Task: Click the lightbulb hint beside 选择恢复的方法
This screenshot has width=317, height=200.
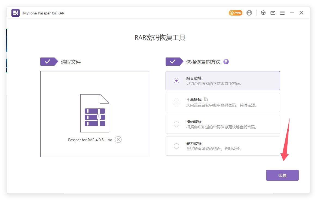Action: point(226,62)
